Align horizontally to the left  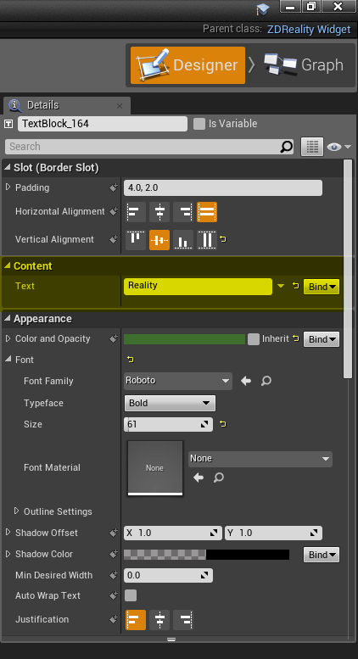coord(135,212)
